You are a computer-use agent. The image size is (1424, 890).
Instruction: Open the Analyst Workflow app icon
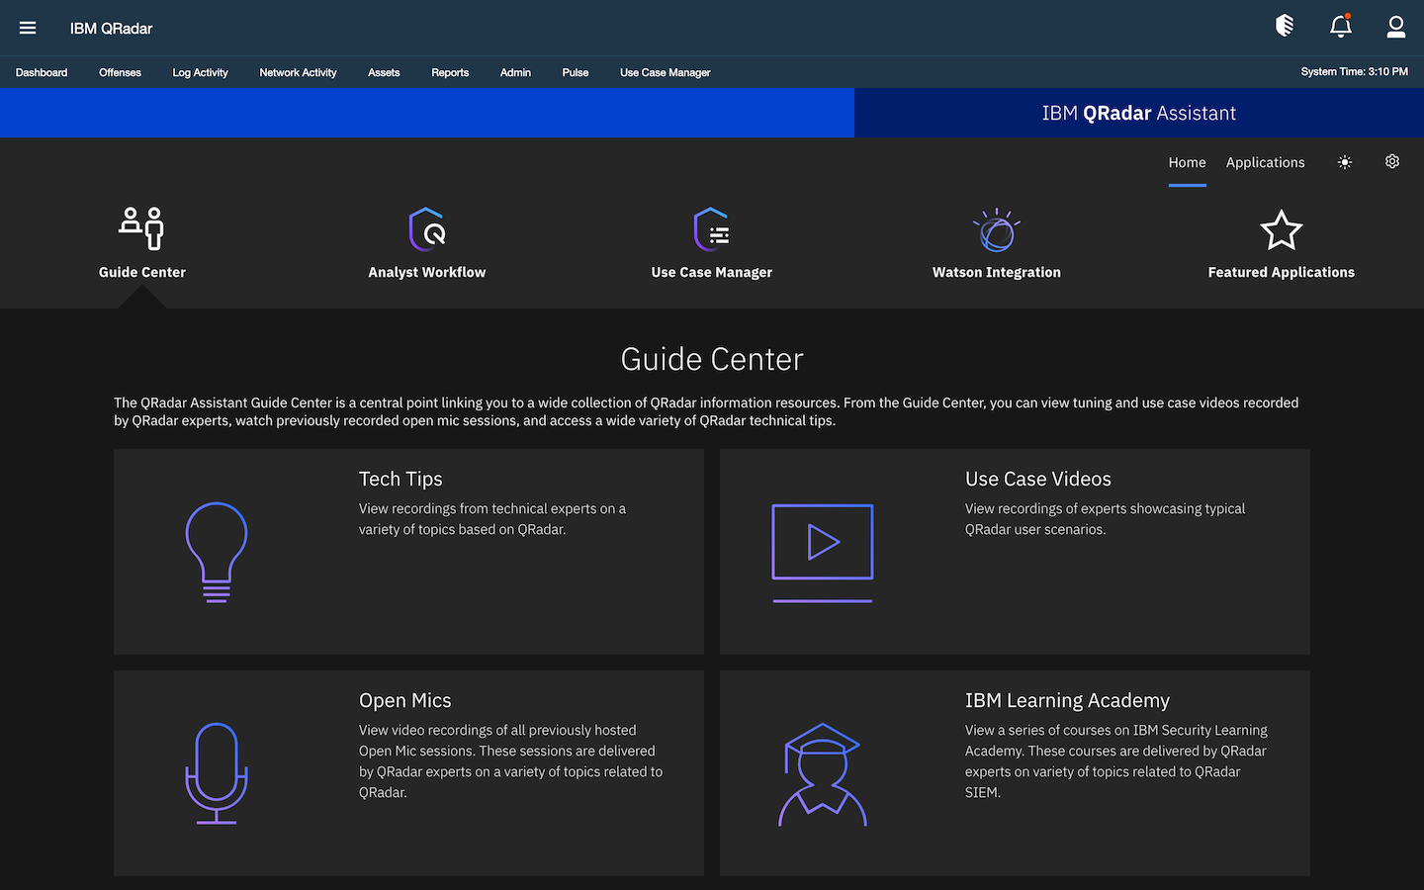click(426, 227)
